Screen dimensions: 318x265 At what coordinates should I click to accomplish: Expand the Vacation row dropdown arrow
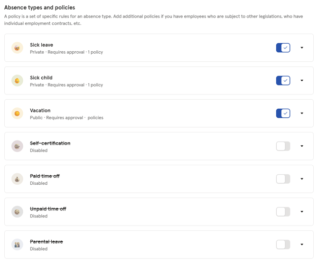click(x=302, y=114)
